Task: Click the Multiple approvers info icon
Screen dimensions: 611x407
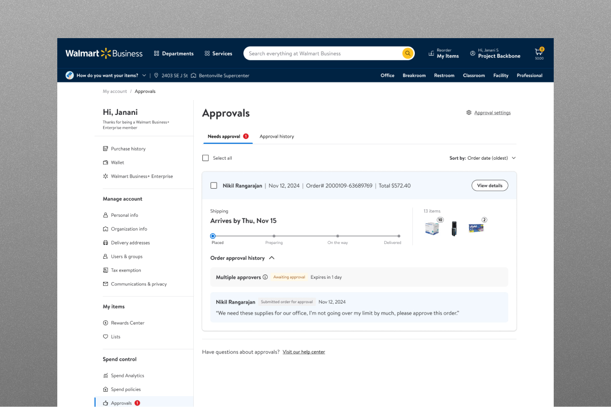Action: tap(265, 277)
